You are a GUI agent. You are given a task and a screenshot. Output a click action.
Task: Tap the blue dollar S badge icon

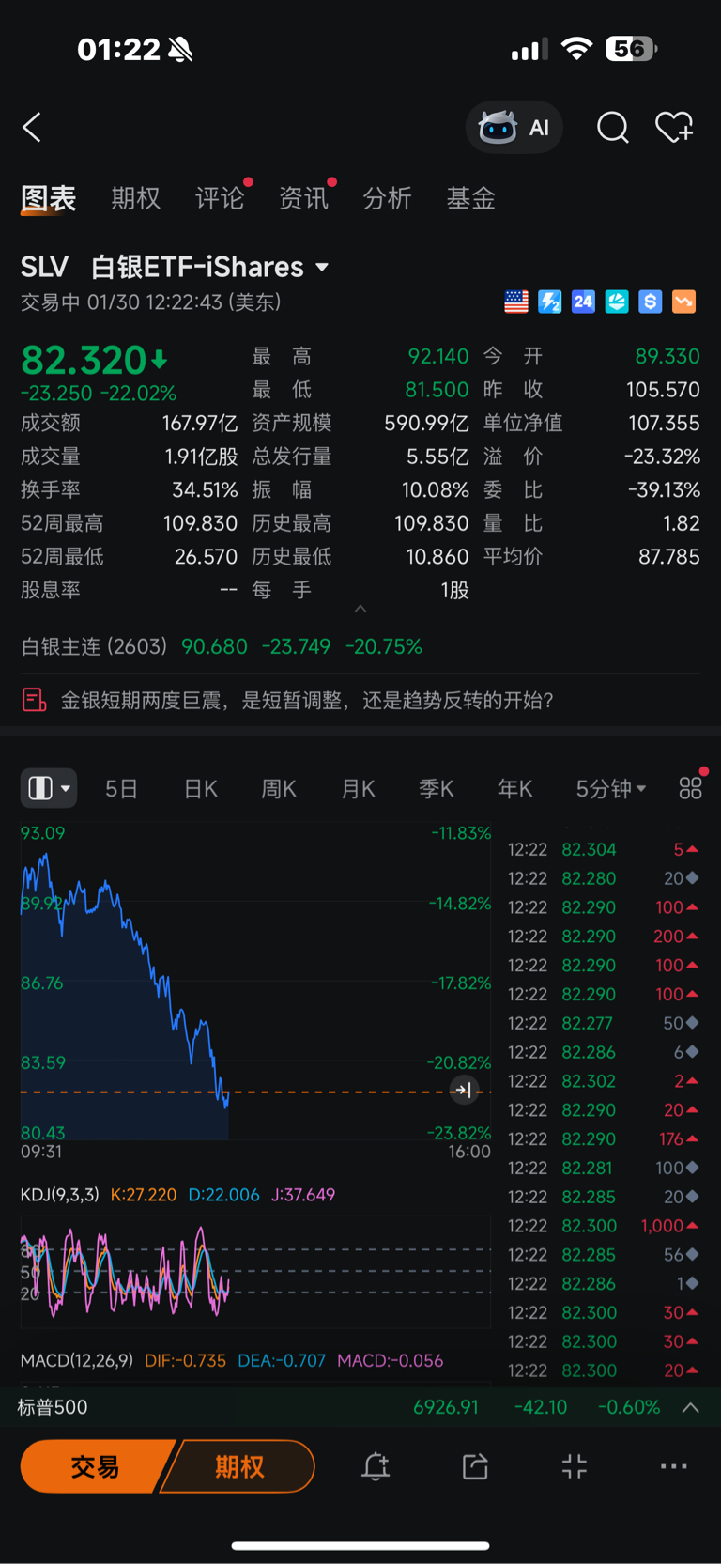click(x=650, y=302)
